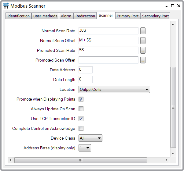Click the Data Address input field

coord(86,70)
